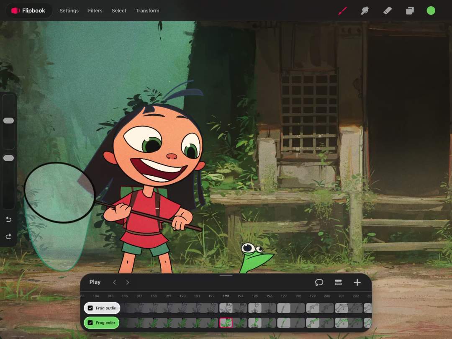Open the Settings menu

pyautogui.click(x=69, y=10)
